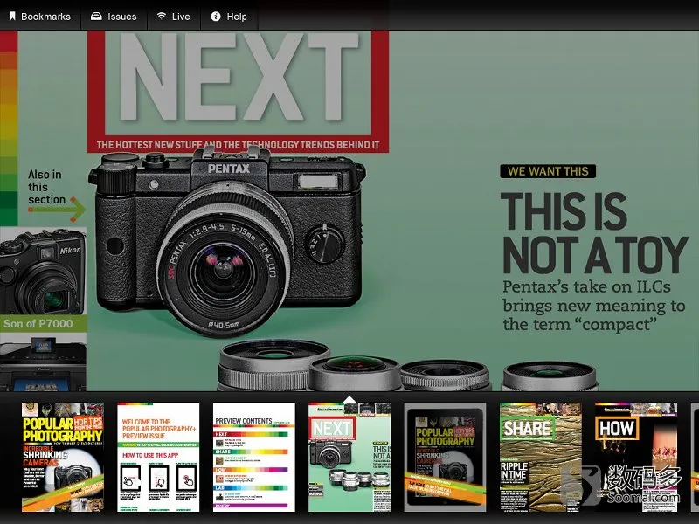Tap the 'Also in this section' text
Screen dimensions: 699x524
click(45, 187)
